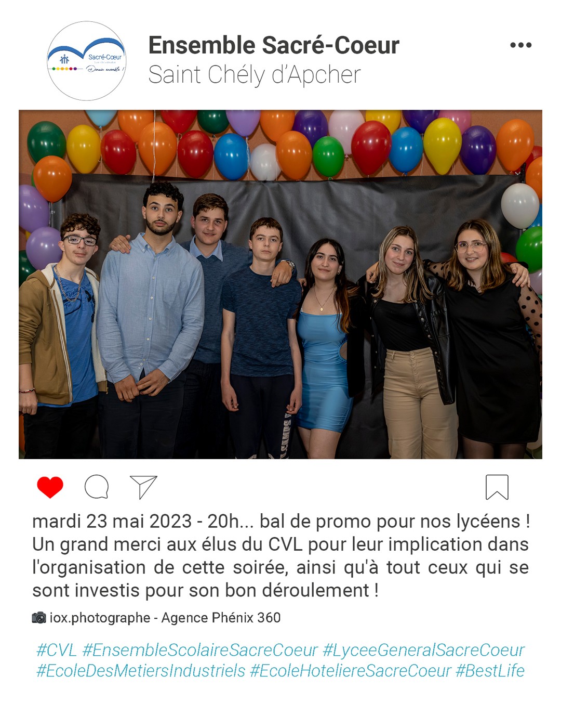Open the #EcoleHoteliereSacreCoeur hashtag

point(350,671)
